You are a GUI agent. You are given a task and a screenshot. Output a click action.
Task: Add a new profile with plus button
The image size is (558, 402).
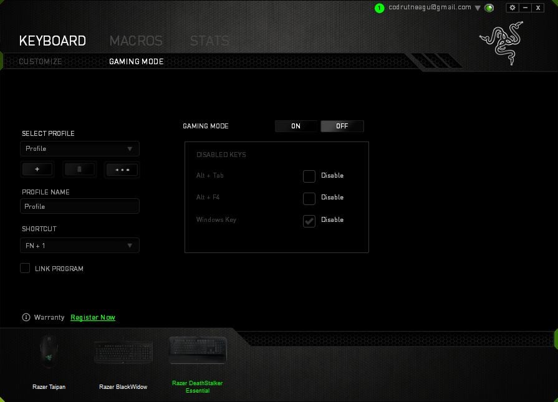click(x=37, y=170)
